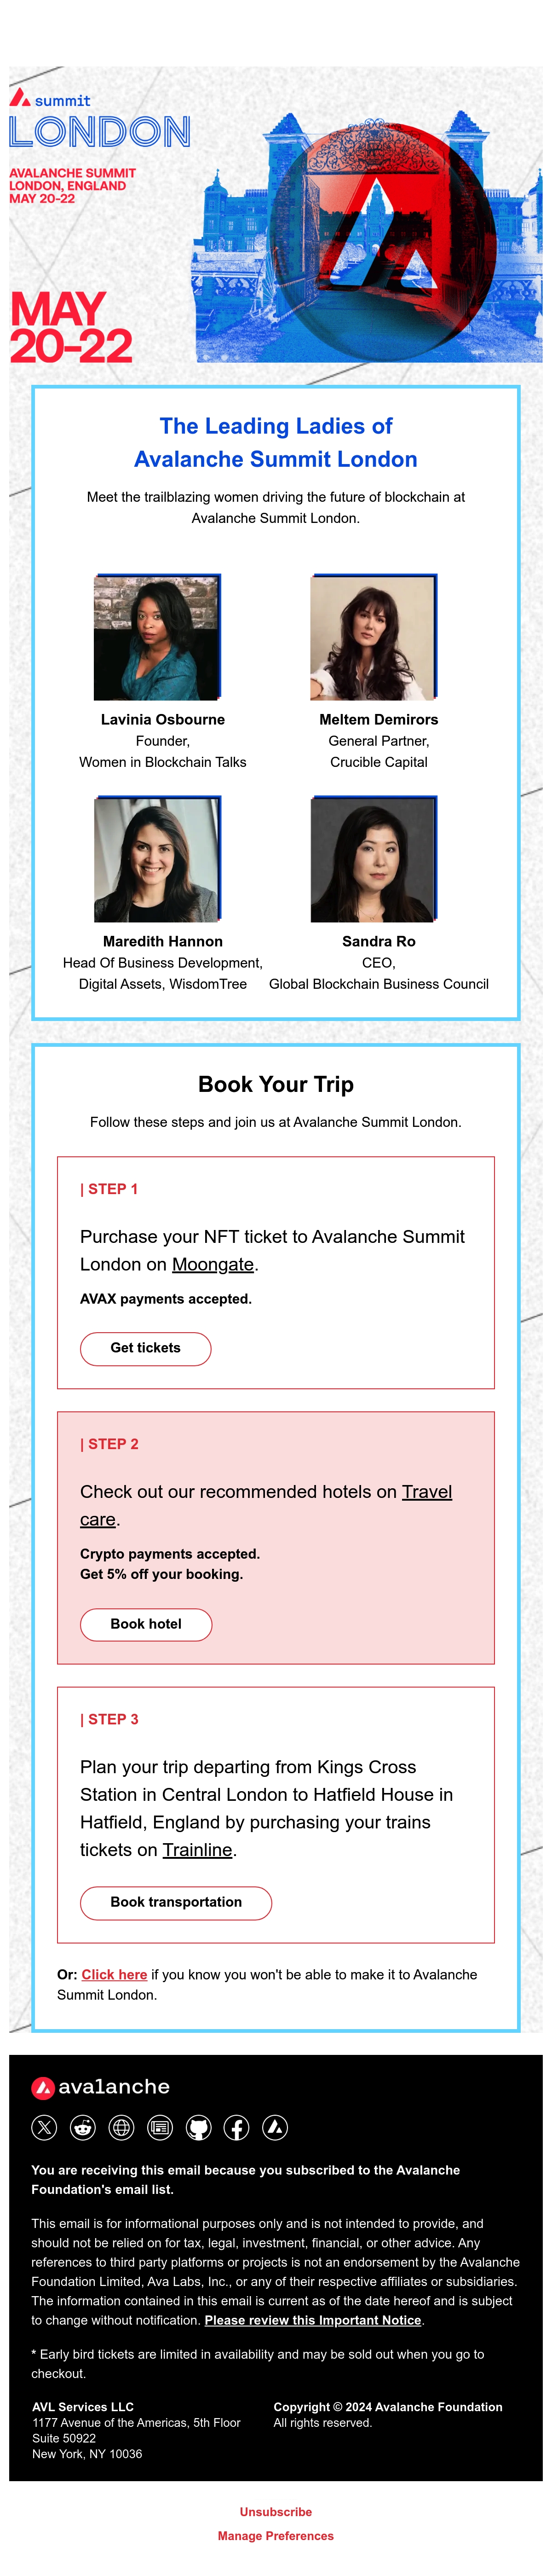Screen dimensions: 552x2576
Task: Click the Avalanche Summit London banner image
Action: pyautogui.click(x=276, y=214)
